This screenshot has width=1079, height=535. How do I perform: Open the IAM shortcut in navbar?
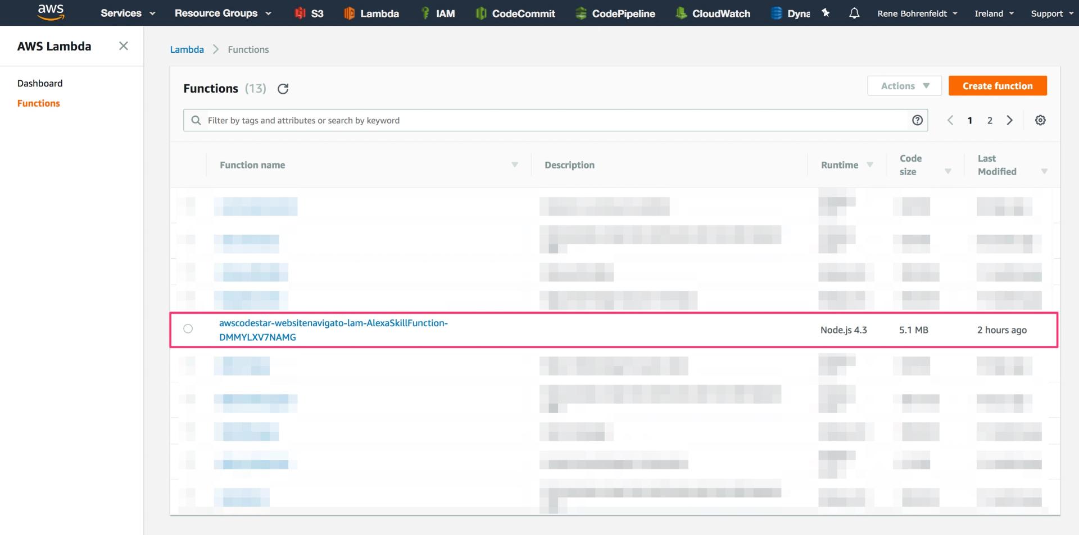click(x=438, y=13)
